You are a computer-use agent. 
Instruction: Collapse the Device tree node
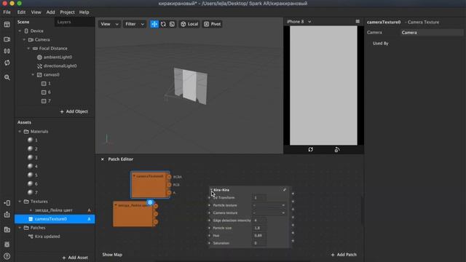(20, 31)
